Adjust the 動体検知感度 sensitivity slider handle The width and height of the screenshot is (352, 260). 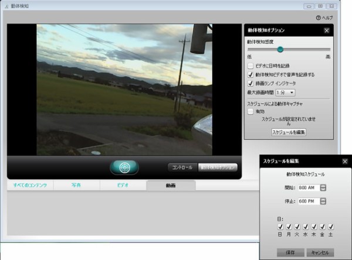pyautogui.click(x=280, y=49)
